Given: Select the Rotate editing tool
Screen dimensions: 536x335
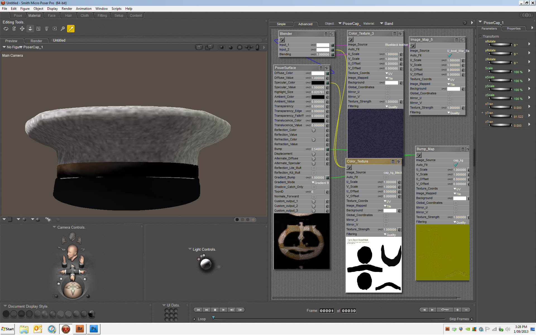Looking at the screenshot, I should 6,29.
